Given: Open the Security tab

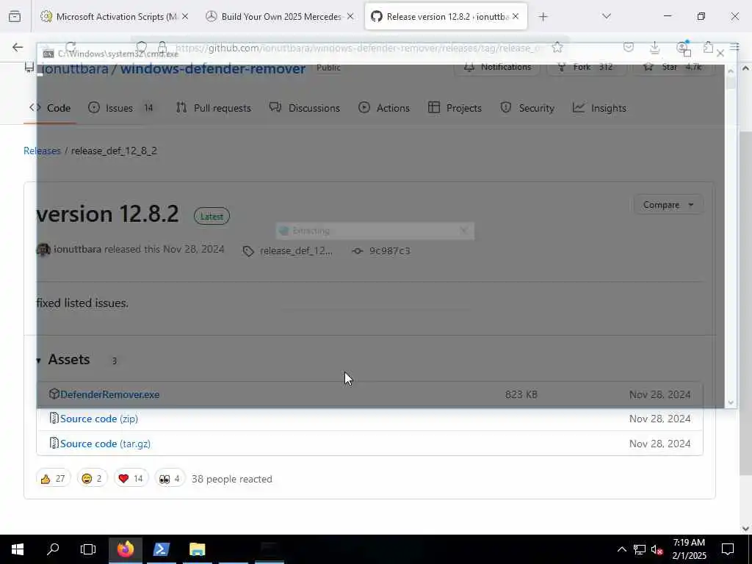Looking at the screenshot, I should [527, 108].
